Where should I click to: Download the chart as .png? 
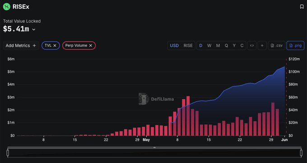click(295, 46)
